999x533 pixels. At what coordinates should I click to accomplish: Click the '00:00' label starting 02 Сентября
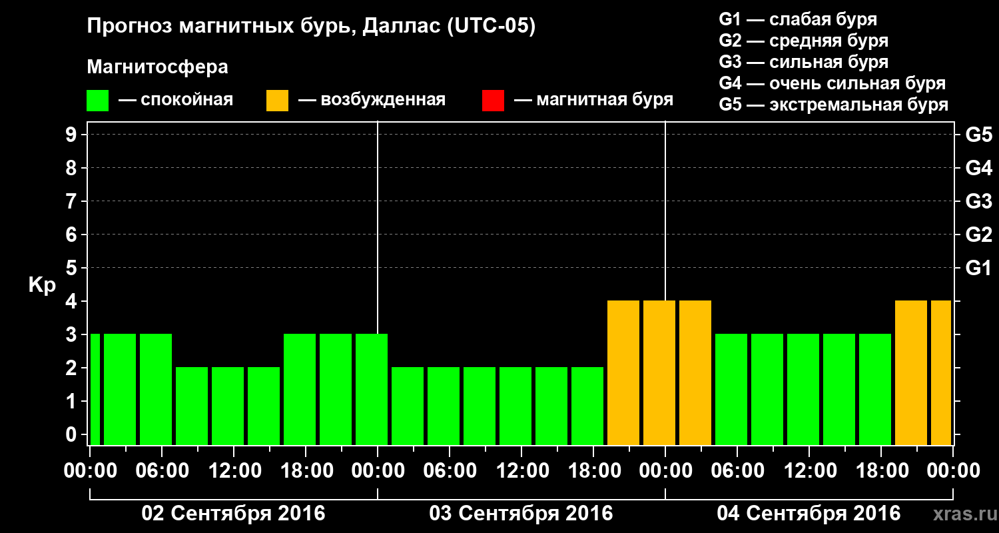[90, 471]
